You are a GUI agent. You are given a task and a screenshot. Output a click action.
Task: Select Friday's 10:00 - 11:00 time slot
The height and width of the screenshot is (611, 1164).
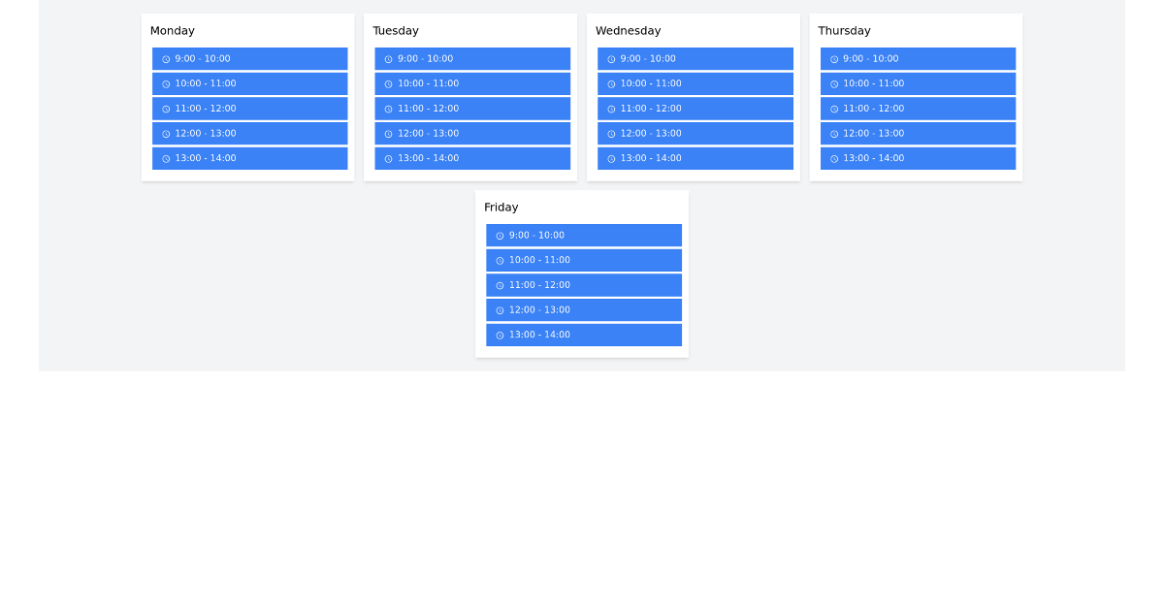click(583, 260)
